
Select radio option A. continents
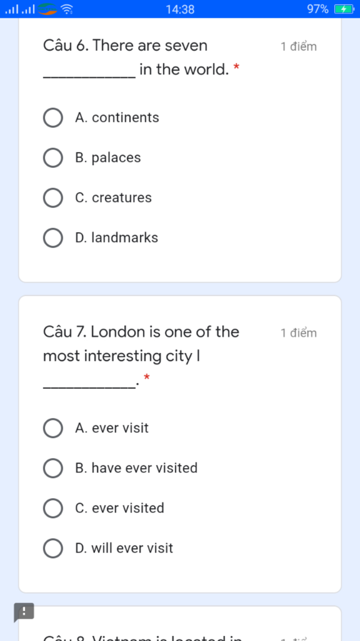tap(53, 118)
